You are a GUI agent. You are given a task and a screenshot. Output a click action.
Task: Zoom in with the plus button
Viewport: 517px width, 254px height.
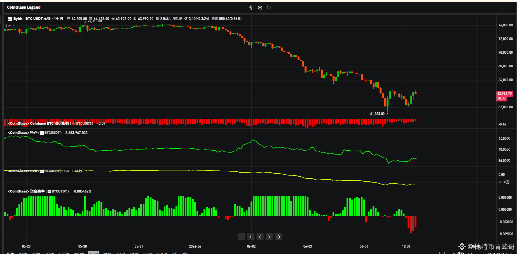tap(251, 237)
